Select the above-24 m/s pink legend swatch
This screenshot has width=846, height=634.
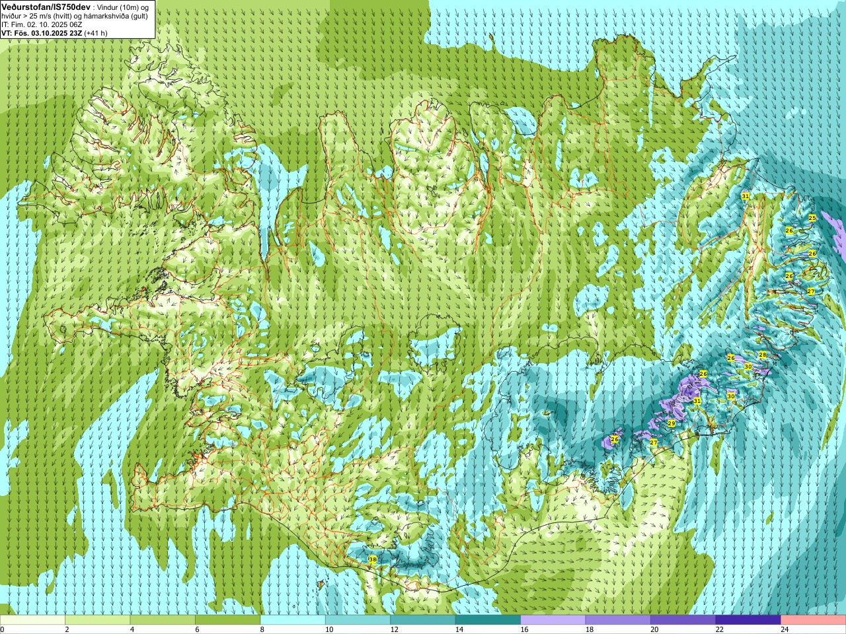coord(814,620)
